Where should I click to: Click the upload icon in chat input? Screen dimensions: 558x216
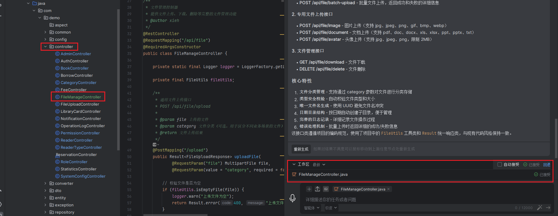[x=317, y=189]
